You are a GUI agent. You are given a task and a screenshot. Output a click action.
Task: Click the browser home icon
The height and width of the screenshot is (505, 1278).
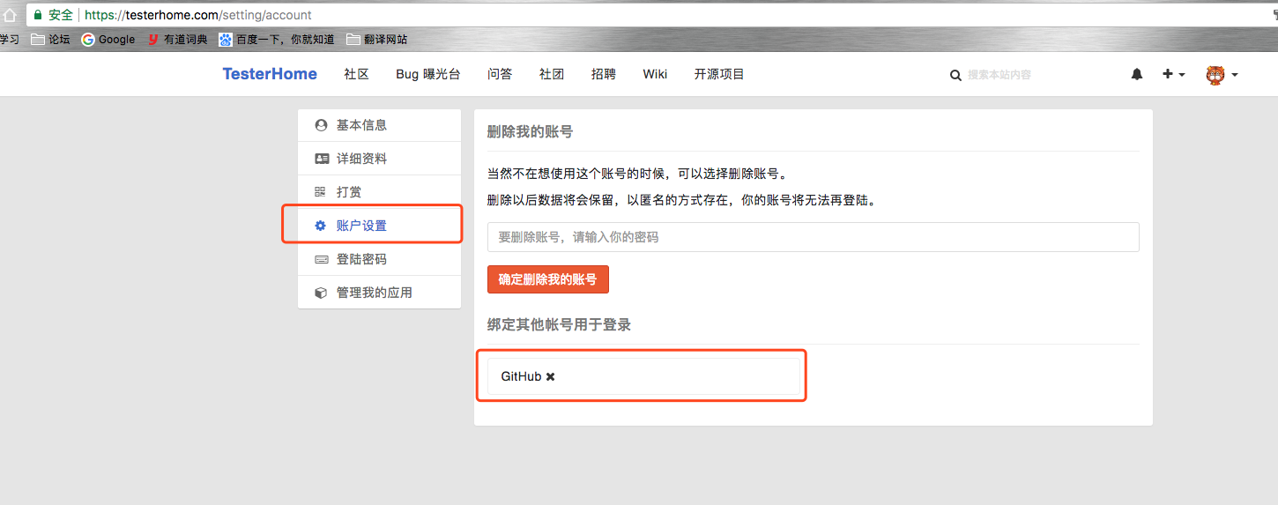[x=9, y=15]
